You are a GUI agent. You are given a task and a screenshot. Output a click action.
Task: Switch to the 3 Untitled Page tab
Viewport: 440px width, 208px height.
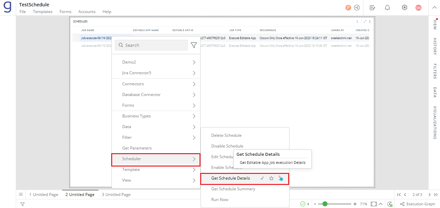coord(116,195)
